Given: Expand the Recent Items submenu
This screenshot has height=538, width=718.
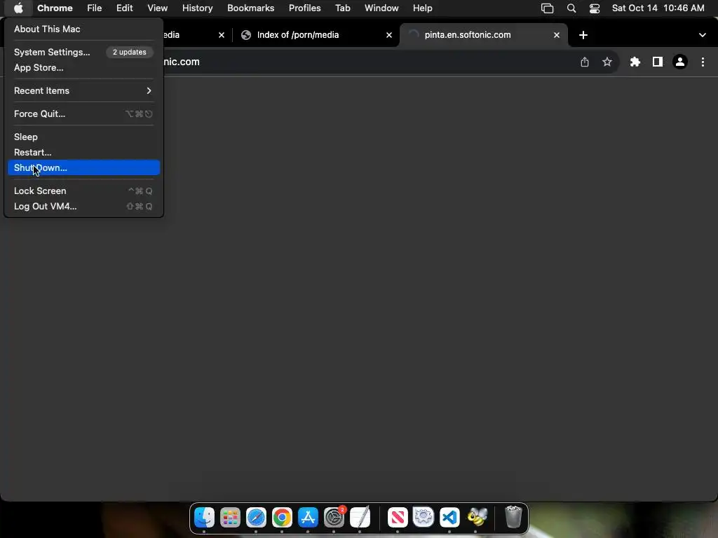Looking at the screenshot, I should (x=83, y=90).
